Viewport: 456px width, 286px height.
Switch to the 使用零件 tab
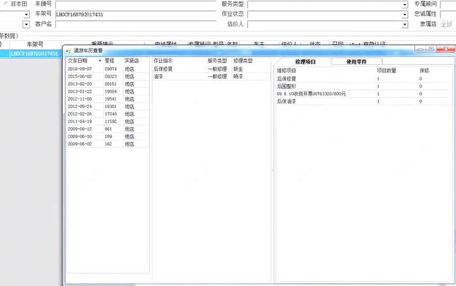tap(356, 62)
